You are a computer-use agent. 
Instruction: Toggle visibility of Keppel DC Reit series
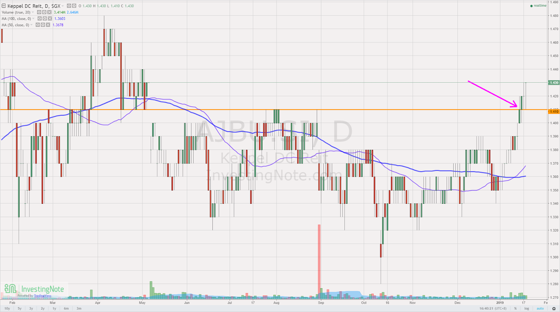pyautogui.click(x=69, y=6)
